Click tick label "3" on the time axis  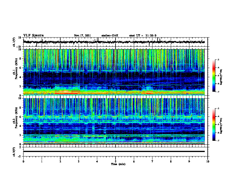pyautogui.click(x=79, y=161)
